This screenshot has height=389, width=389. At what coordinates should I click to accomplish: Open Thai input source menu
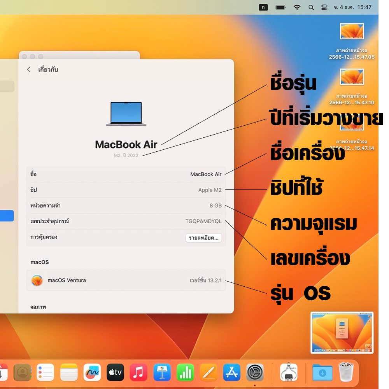pyautogui.click(x=263, y=7)
